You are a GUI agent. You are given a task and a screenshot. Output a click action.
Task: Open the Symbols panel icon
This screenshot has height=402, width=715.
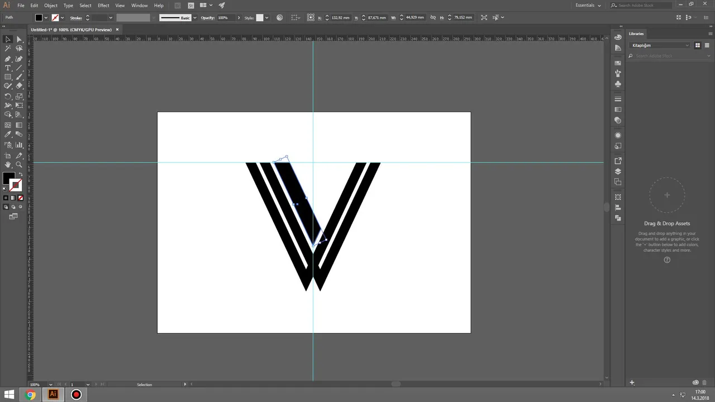618,84
